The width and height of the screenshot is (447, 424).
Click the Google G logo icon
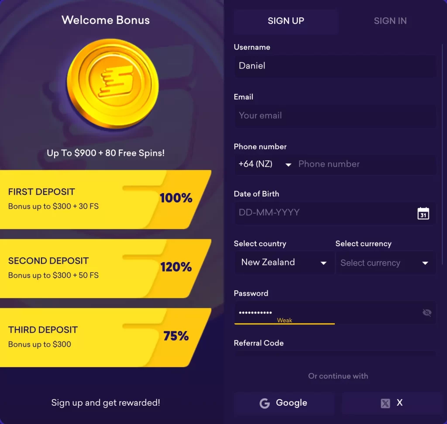265,403
